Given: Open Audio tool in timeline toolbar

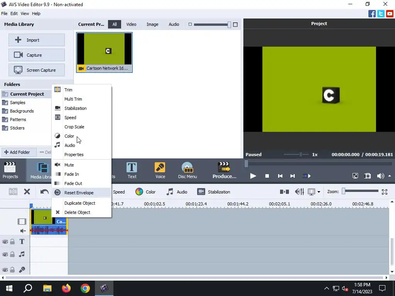Looking at the screenshot, I should [177, 192].
